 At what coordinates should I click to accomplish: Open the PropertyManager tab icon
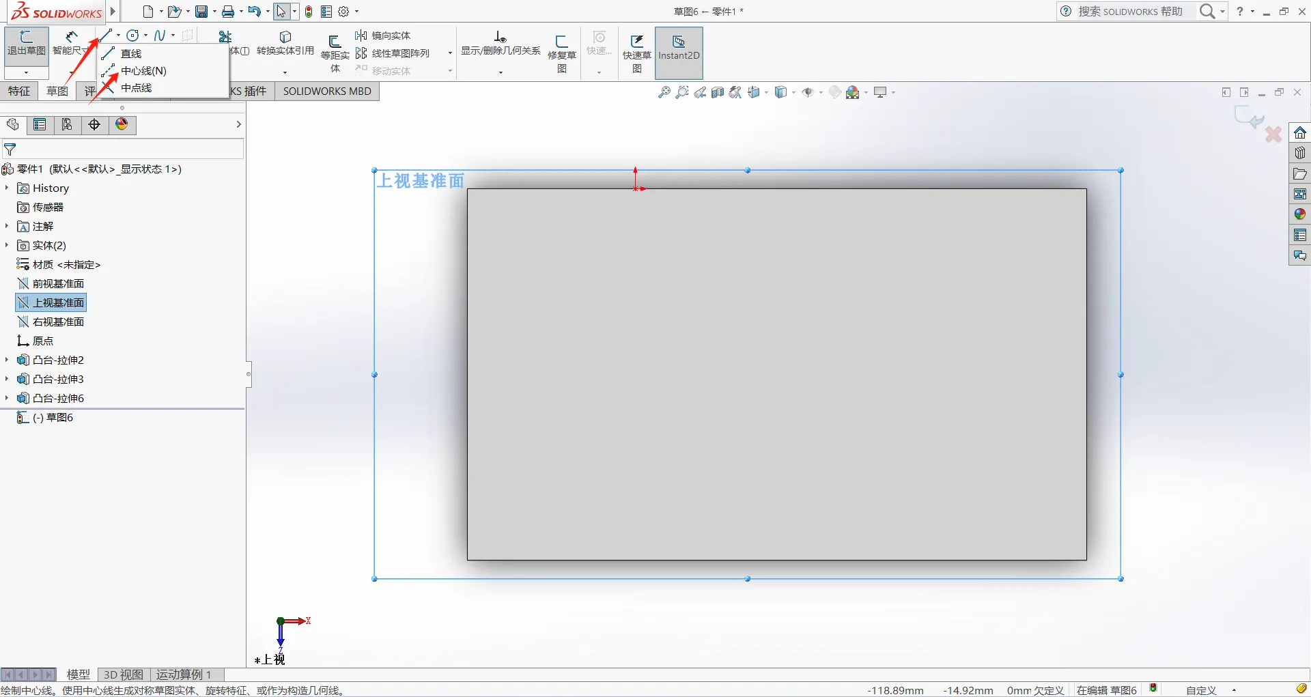[x=40, y=124]
